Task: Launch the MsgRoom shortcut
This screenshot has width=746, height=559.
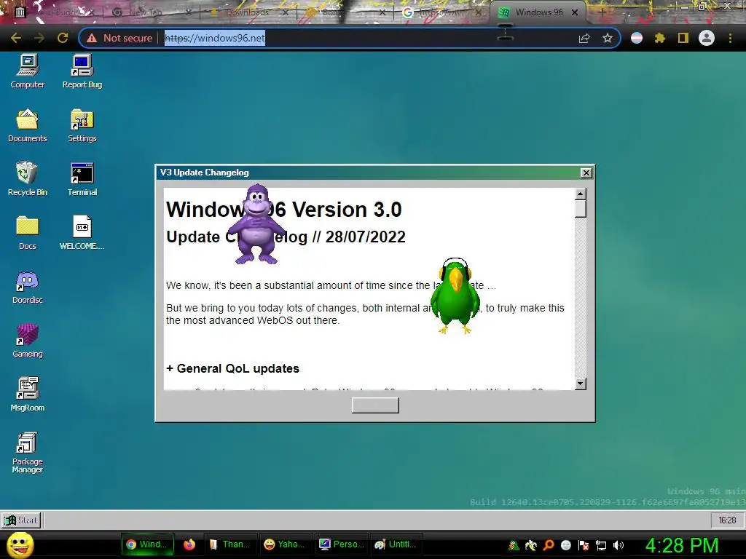Action: tap(28, 395)
